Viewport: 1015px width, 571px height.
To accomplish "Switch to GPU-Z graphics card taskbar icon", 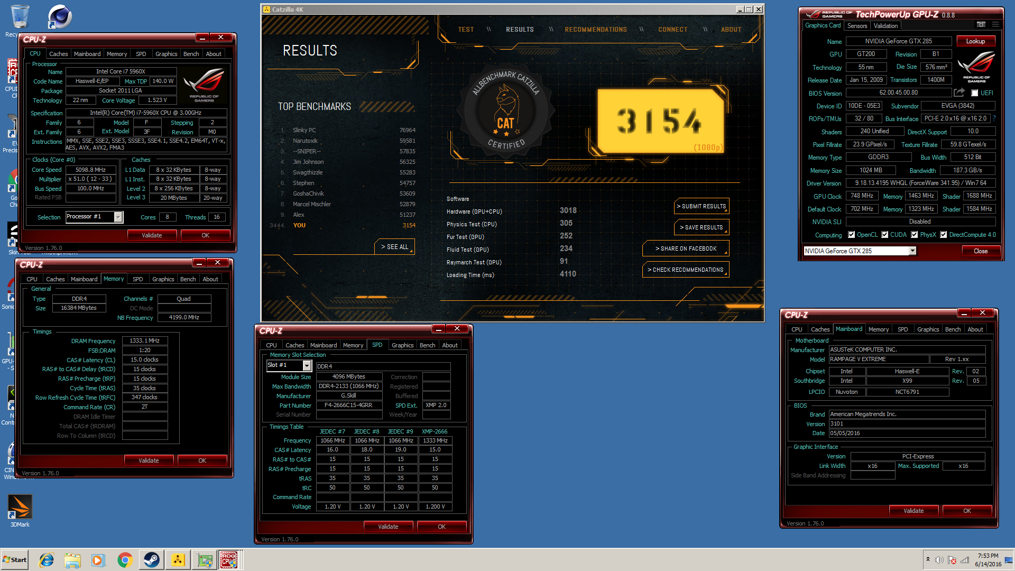I will [204, 560].
